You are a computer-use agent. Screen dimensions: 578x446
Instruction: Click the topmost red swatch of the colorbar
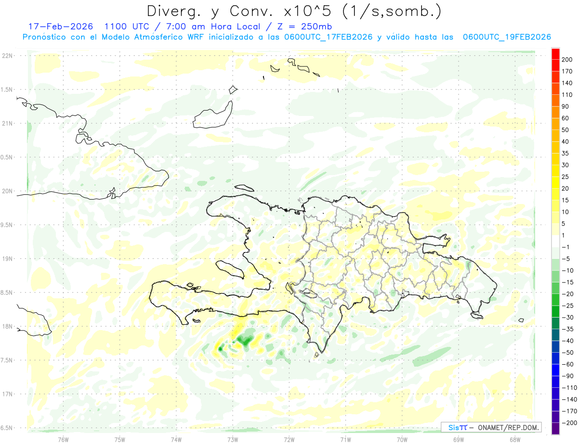555,54
